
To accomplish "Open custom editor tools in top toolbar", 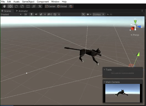I will click(40, 6).
